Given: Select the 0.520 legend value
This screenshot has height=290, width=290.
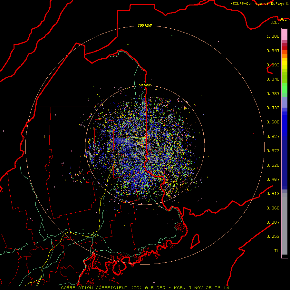Looking at the screenshot, I should coord(273,165).
